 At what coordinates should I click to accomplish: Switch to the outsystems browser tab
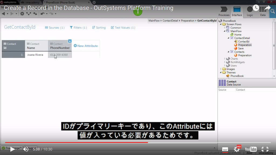(8, 2)
